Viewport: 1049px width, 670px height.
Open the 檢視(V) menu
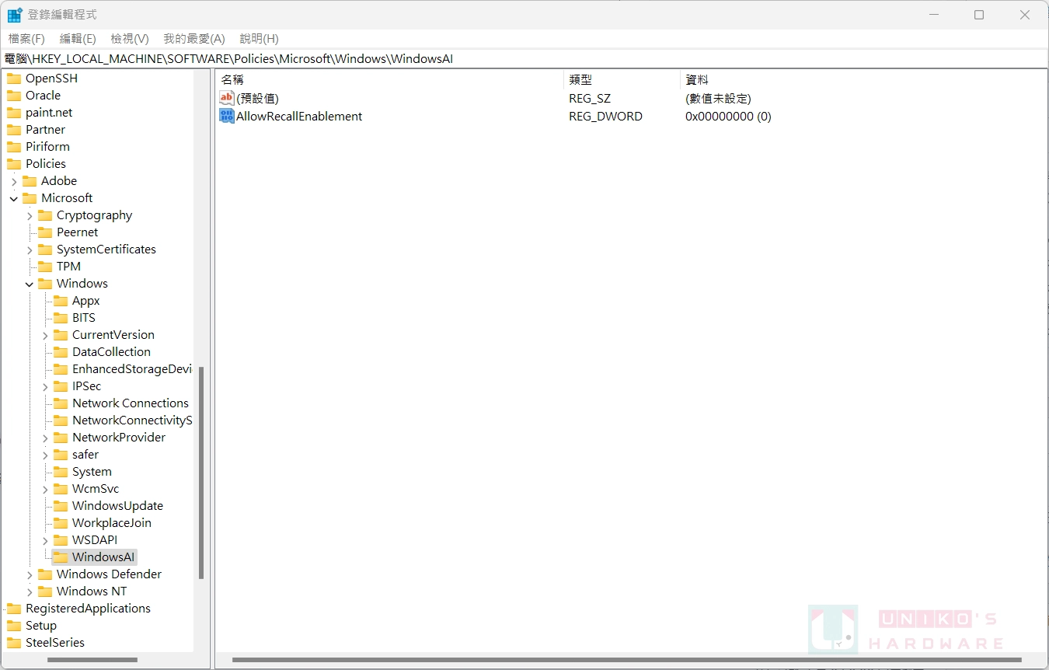(130, 39)
